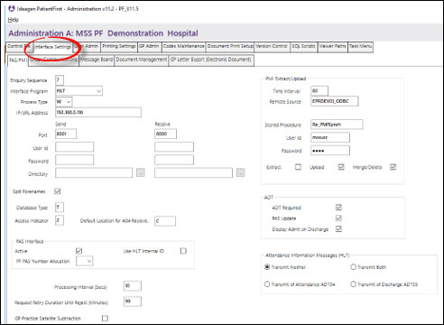The width and height of the screenshot is (444, 325).
Task: Toggle the Merge/Delete checkbox
Action: [393, 167]
